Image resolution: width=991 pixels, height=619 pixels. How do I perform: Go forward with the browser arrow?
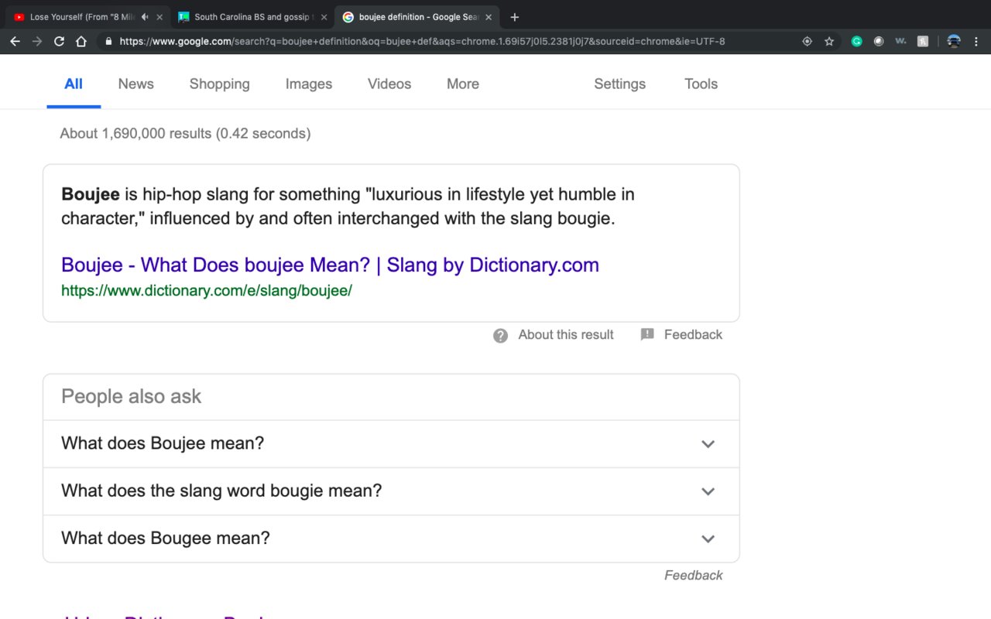36,42
